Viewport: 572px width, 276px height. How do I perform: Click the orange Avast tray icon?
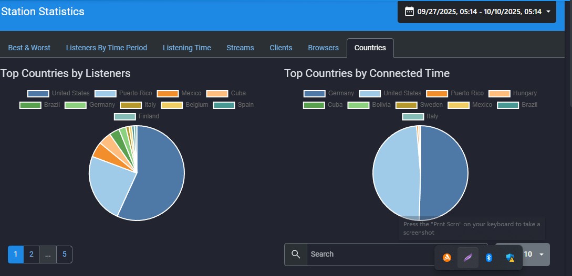click(446, 257)
